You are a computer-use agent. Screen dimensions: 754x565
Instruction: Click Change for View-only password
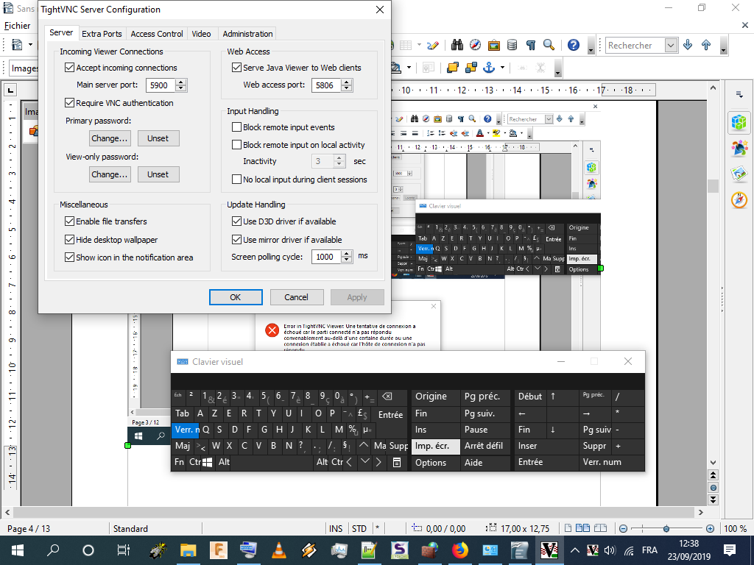point(110,174)
